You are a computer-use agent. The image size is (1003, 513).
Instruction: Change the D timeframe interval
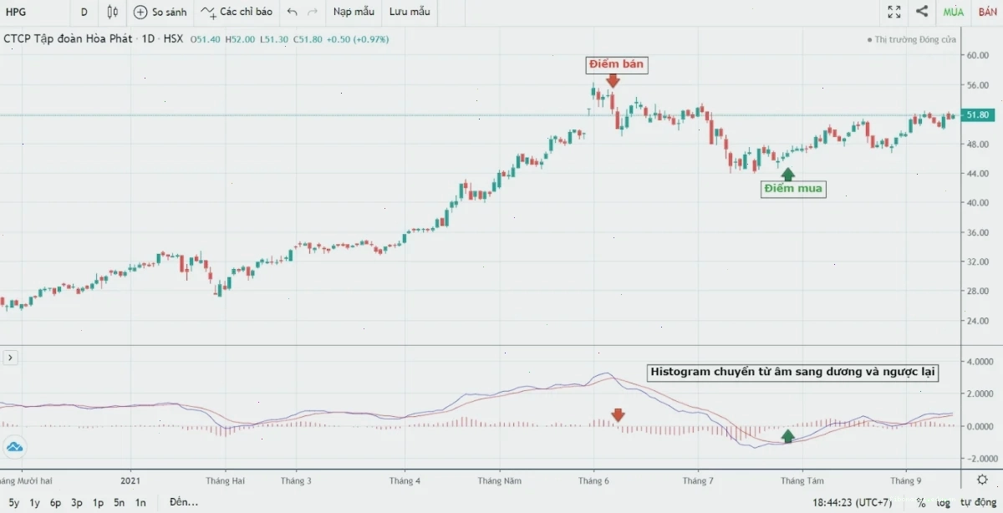84,12
